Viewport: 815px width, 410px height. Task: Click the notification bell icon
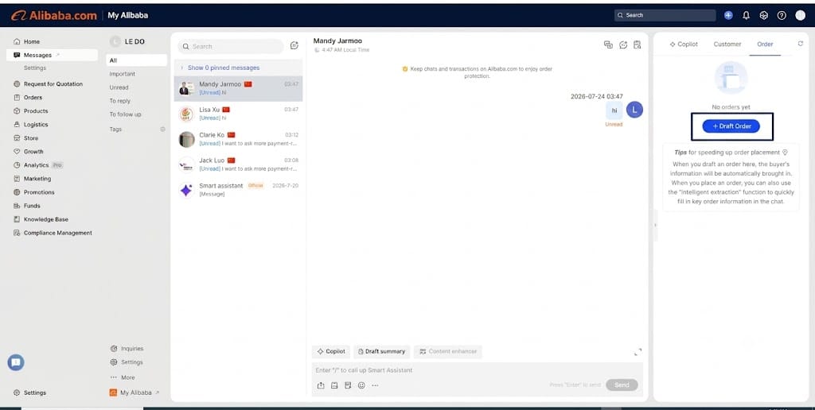746,16
